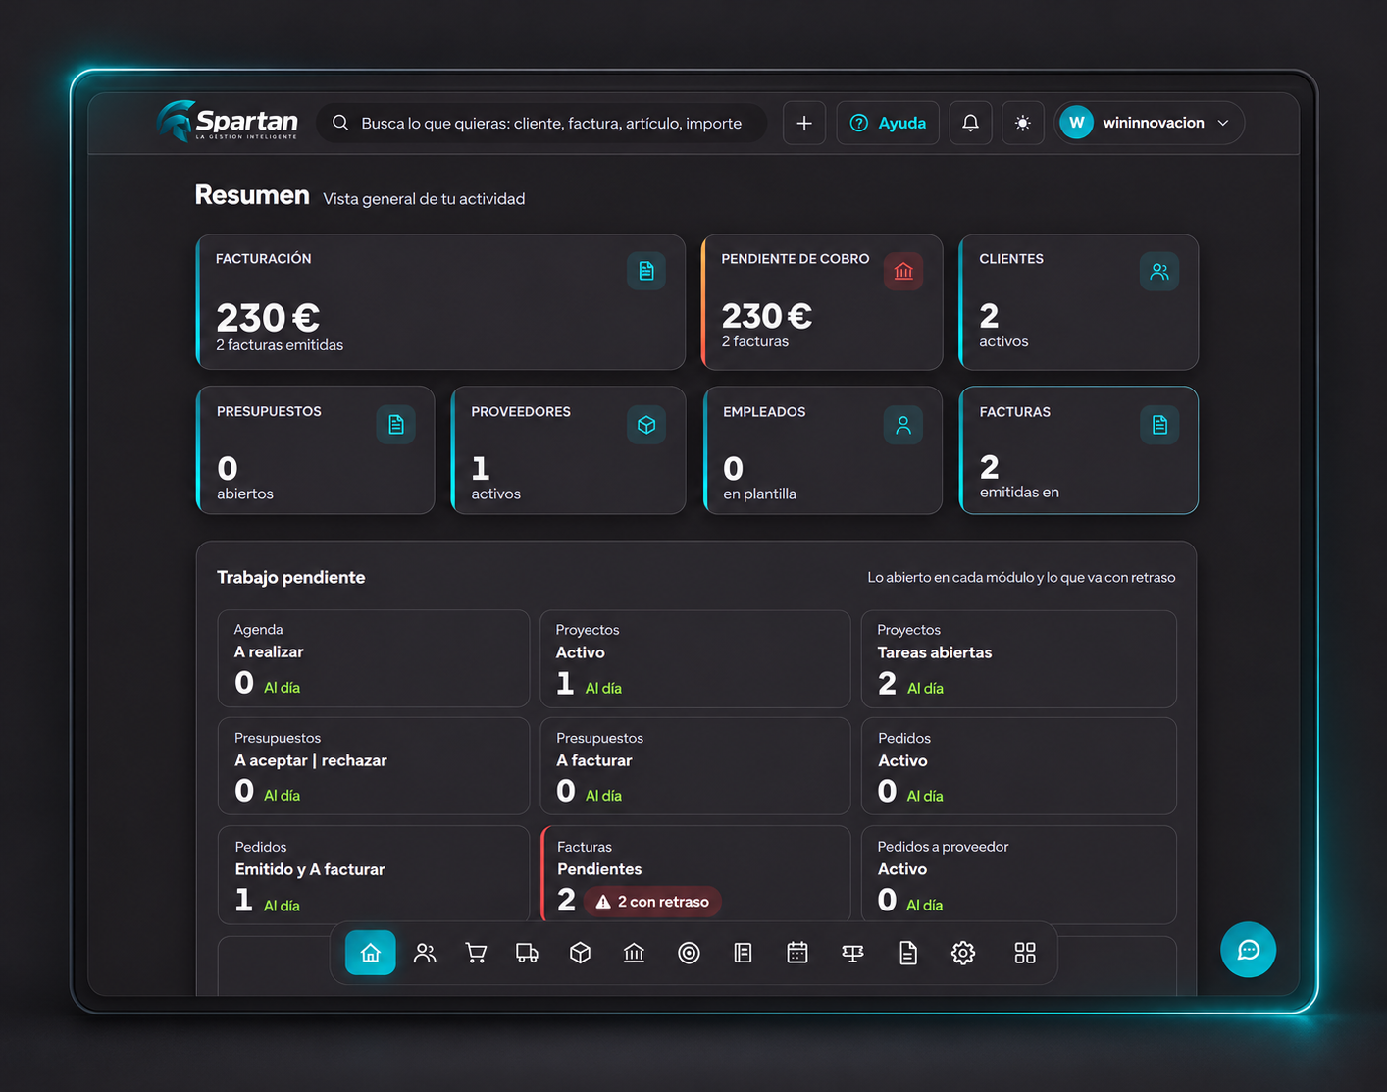Open the Proveedores 1 activos card
1387x1092 pixels.
pos(568,450)
